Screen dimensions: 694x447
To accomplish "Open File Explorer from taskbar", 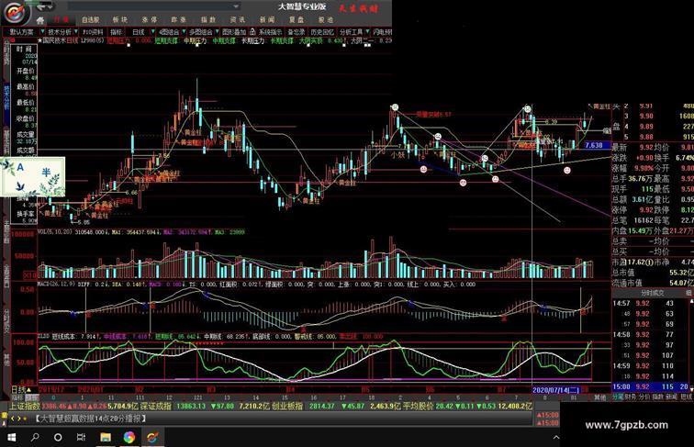I will point(106,437).
